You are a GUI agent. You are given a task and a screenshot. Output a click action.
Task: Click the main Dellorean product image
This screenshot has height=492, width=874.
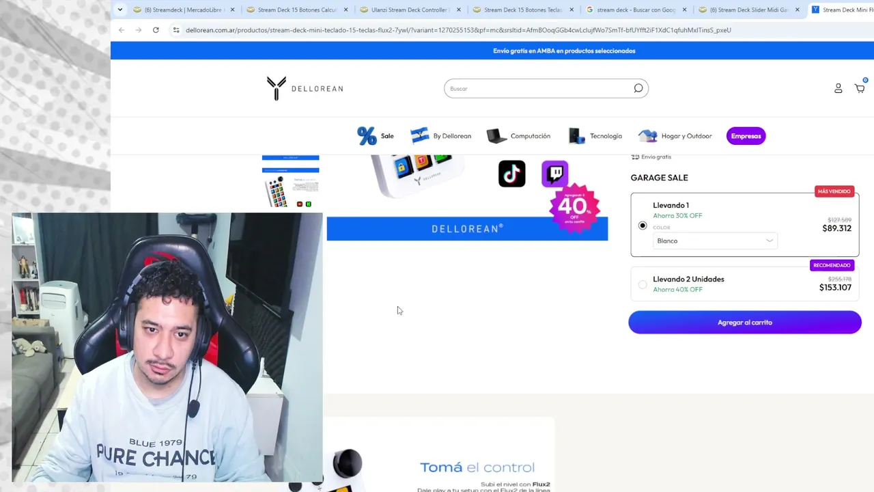click(x=467, y=198)
